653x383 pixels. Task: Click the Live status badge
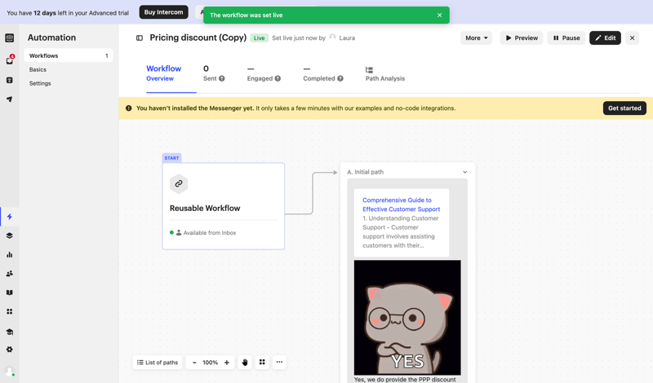tap(259, 37)
